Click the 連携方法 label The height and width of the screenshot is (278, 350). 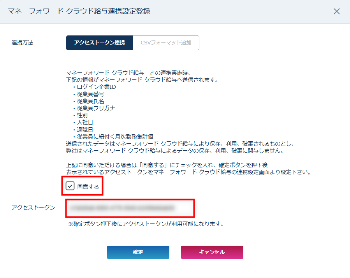[x=23, y=43]
